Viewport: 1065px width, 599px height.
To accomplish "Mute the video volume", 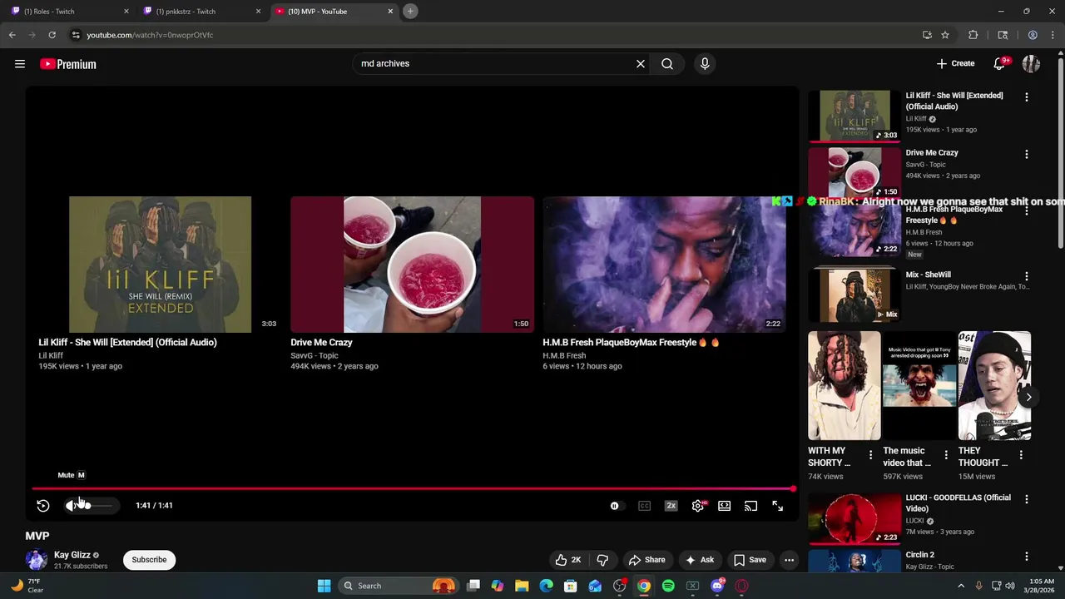I will 72,506.
